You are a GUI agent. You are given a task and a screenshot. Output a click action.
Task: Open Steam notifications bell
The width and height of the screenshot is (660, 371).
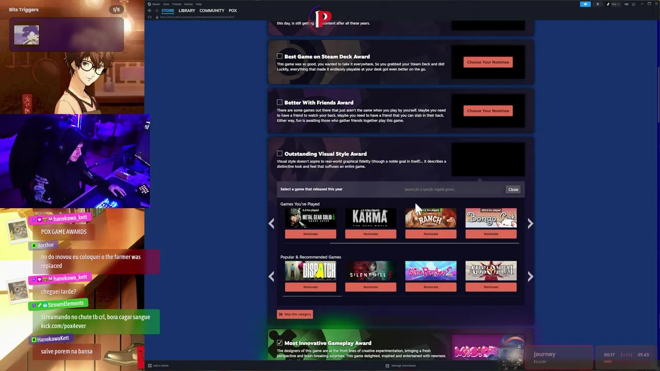[598, 4]
